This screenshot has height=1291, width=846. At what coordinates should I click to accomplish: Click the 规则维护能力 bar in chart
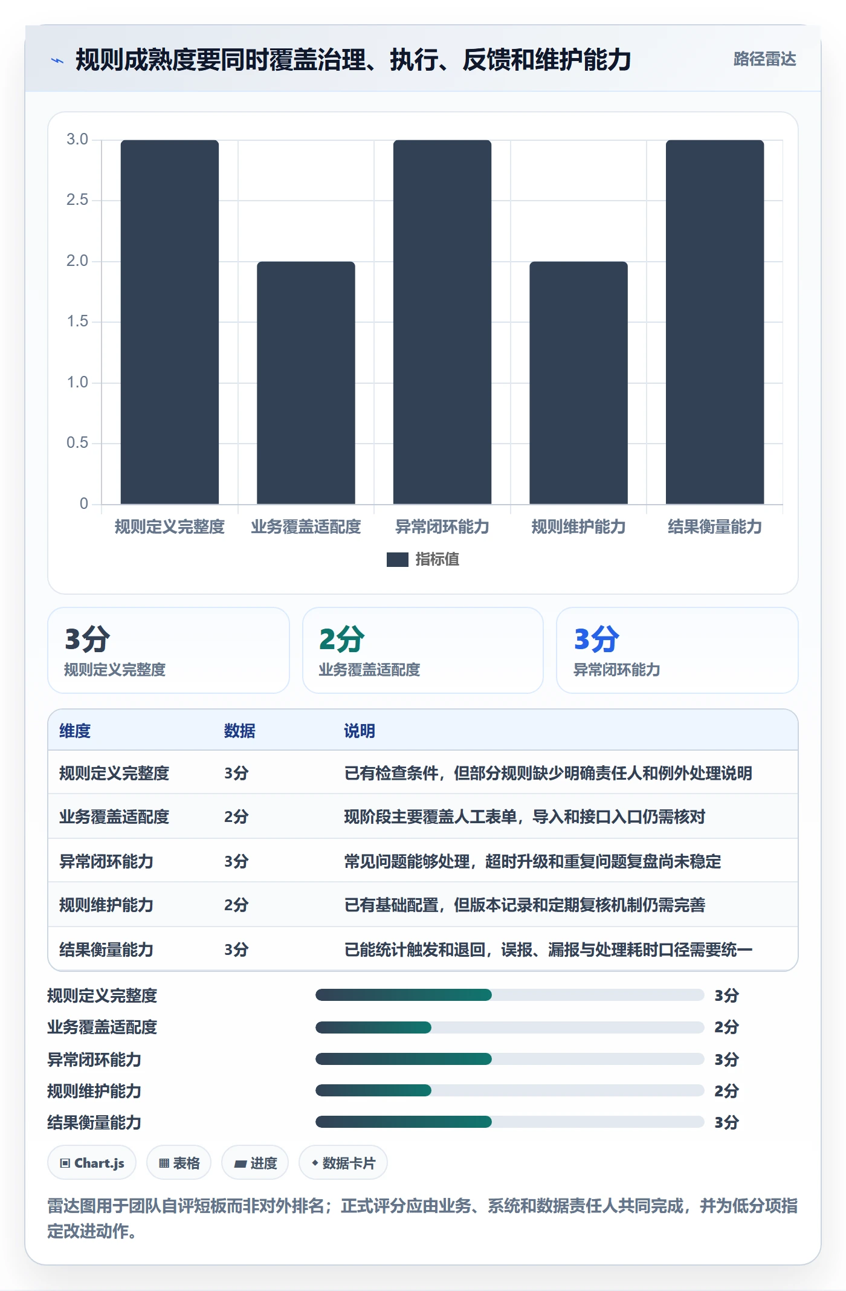click(x=578, y=383)
